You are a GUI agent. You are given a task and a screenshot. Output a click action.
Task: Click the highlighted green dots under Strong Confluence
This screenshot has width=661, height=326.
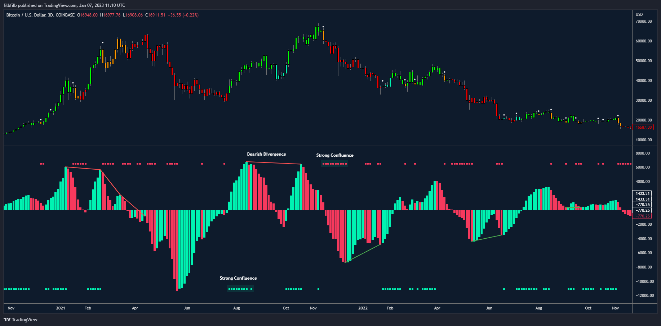pyautogui.click(x=240, y=289)
